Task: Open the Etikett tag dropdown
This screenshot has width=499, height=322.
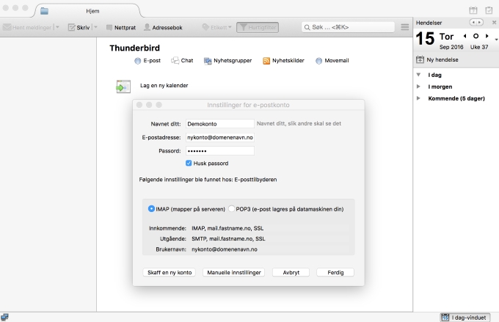Action: 216,27
